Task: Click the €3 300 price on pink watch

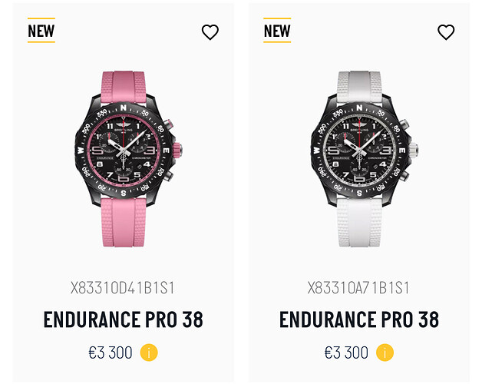Action: [x=111, y=353]
